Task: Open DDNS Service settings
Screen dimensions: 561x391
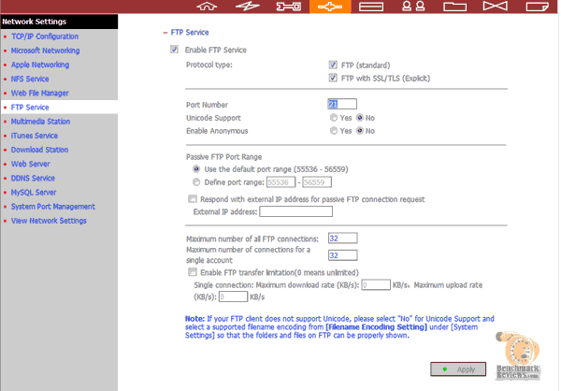Action: coord(33,178)
